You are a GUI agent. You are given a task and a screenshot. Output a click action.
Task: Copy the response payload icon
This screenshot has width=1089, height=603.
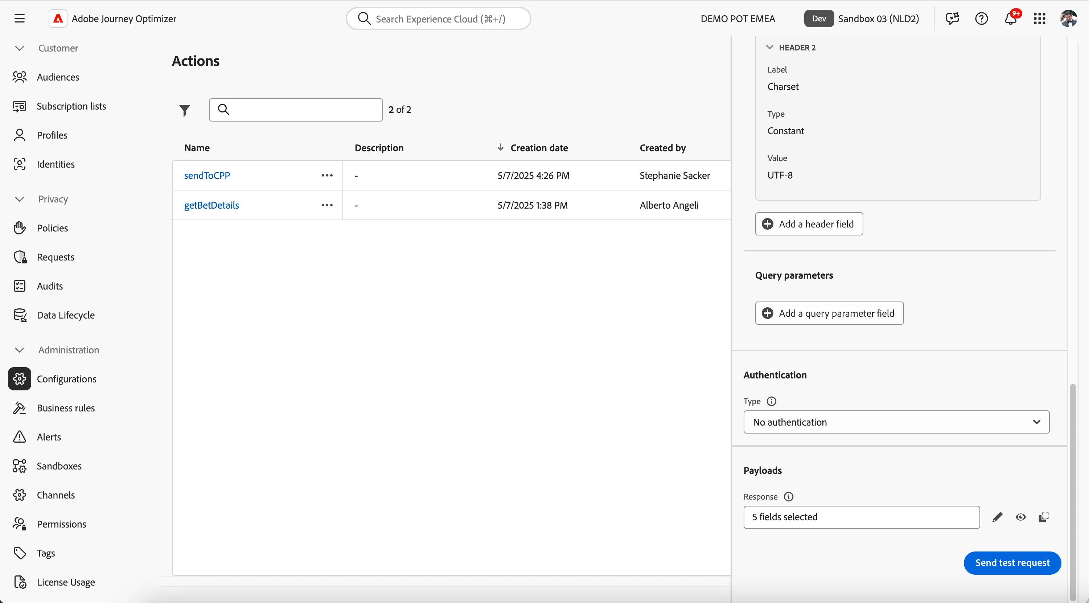tap(1044, 517)
